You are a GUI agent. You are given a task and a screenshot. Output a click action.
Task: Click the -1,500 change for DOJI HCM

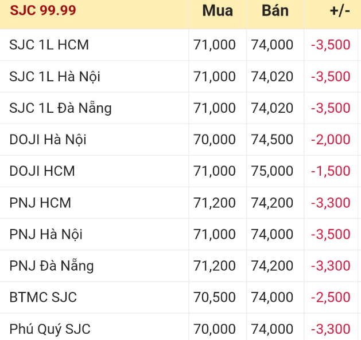[x=331, y=171]
